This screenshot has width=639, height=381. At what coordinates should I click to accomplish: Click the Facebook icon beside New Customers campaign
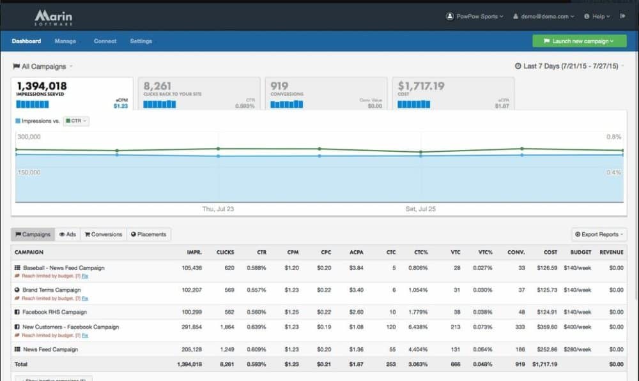click(17, 327)
